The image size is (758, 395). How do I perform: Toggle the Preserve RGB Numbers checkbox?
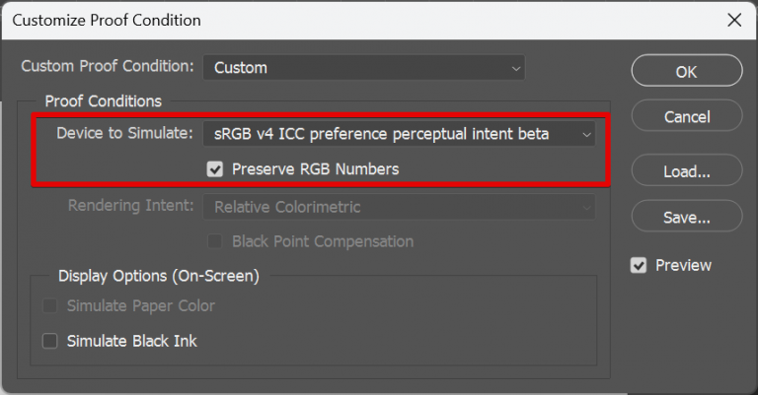215,169
